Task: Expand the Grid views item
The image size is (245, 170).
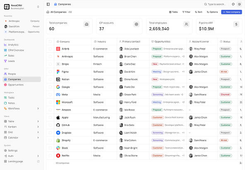Action: [38, 132]
